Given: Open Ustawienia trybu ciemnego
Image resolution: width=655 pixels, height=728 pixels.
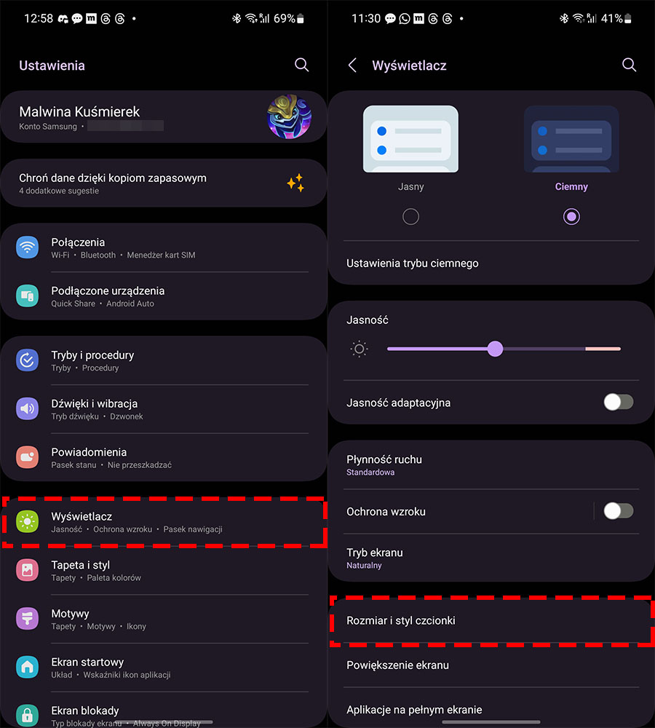Looking at the screenshot, I should click(491, 264).
